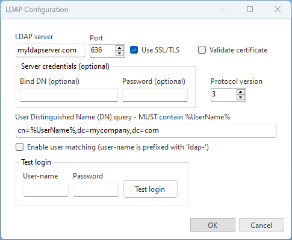The height and width of the screenshot is (240, 292).
Task: Click the Protocol version value field
Action: coord(223,95)
